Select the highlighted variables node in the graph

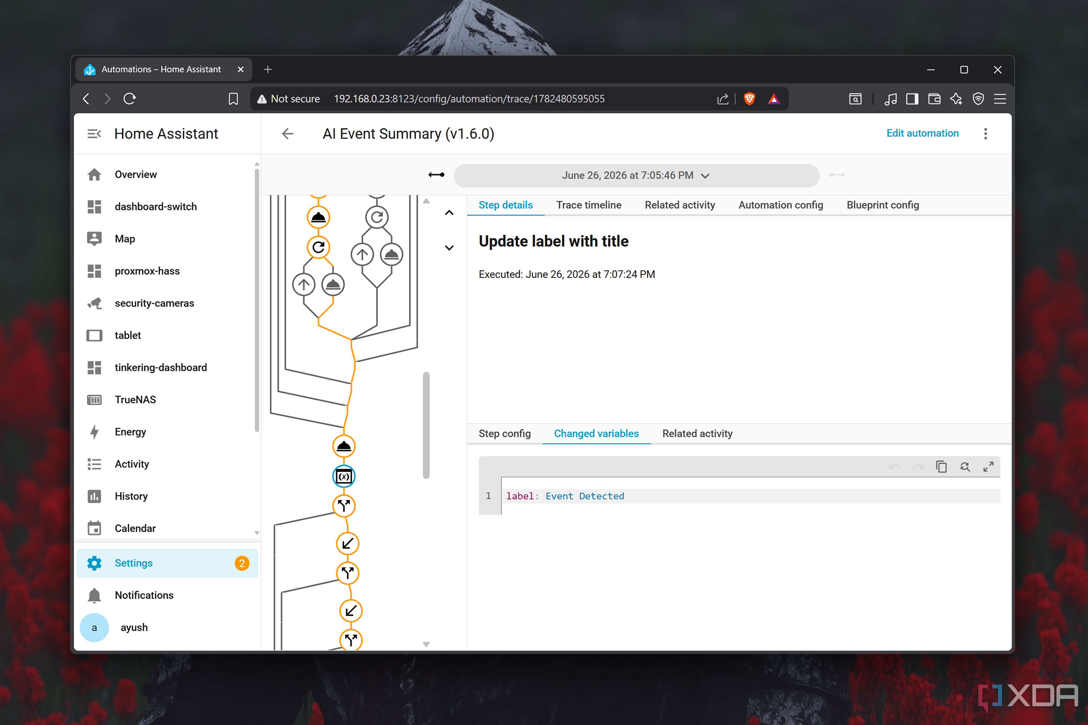point(344,477)
